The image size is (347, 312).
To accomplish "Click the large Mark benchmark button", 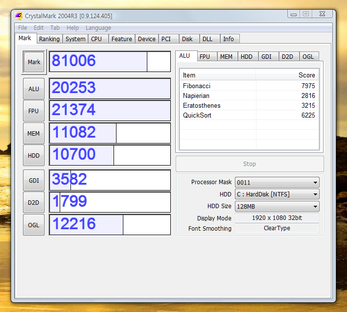I will [x=34, y=62].
